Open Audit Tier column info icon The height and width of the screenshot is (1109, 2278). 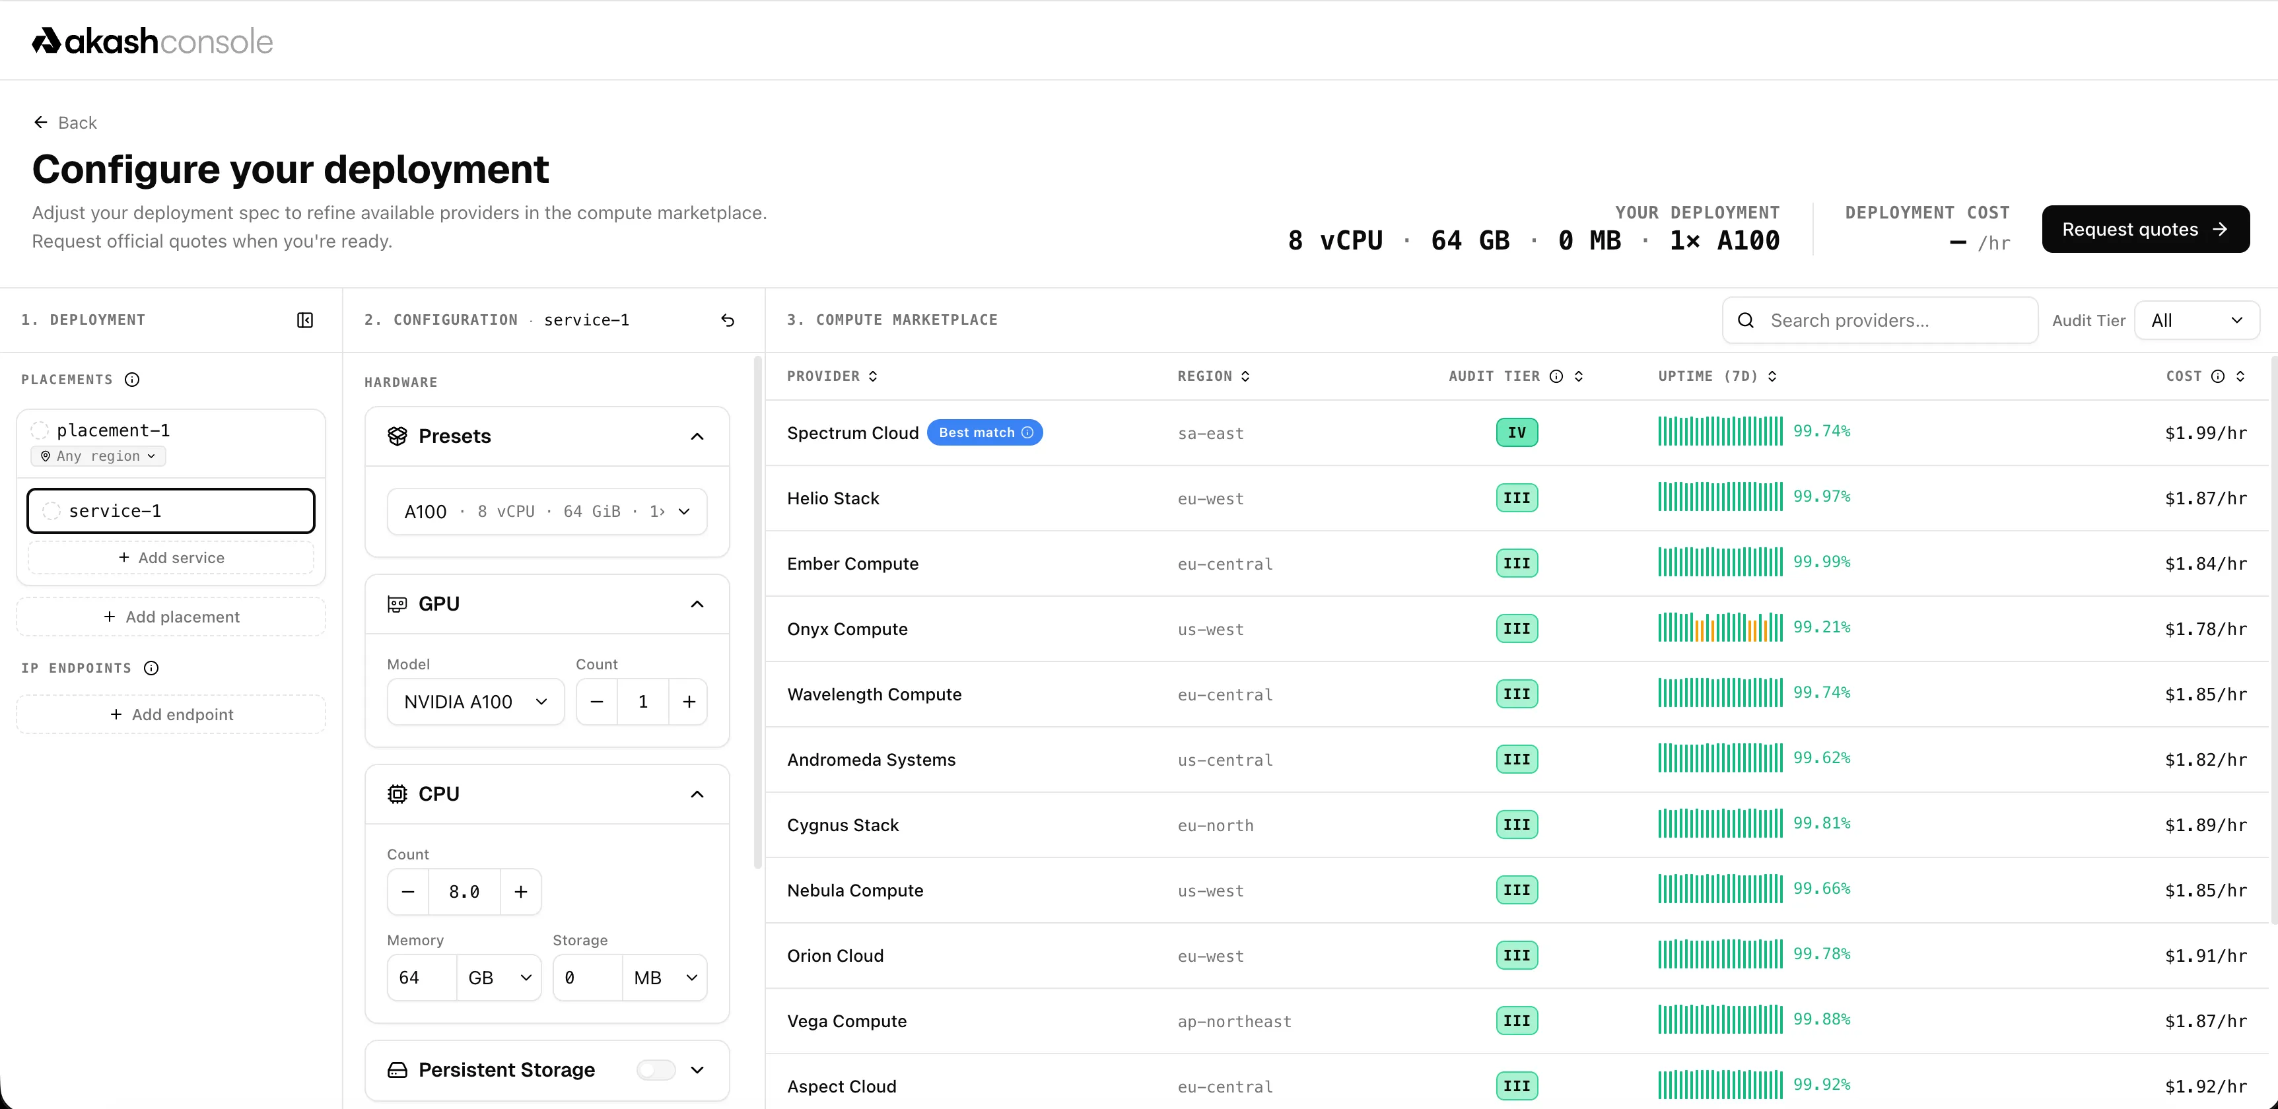click(1556, 376)
